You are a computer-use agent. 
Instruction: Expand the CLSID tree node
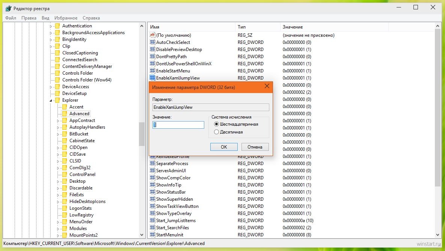[x=58, y=161]
